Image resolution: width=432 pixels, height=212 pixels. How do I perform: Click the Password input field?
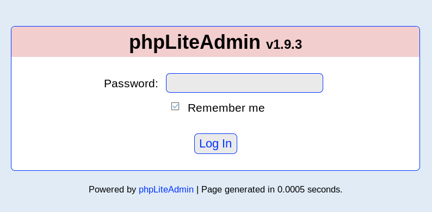coord(244,83)
